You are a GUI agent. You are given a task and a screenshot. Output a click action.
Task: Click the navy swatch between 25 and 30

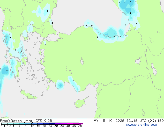click(x=52, y=124)
